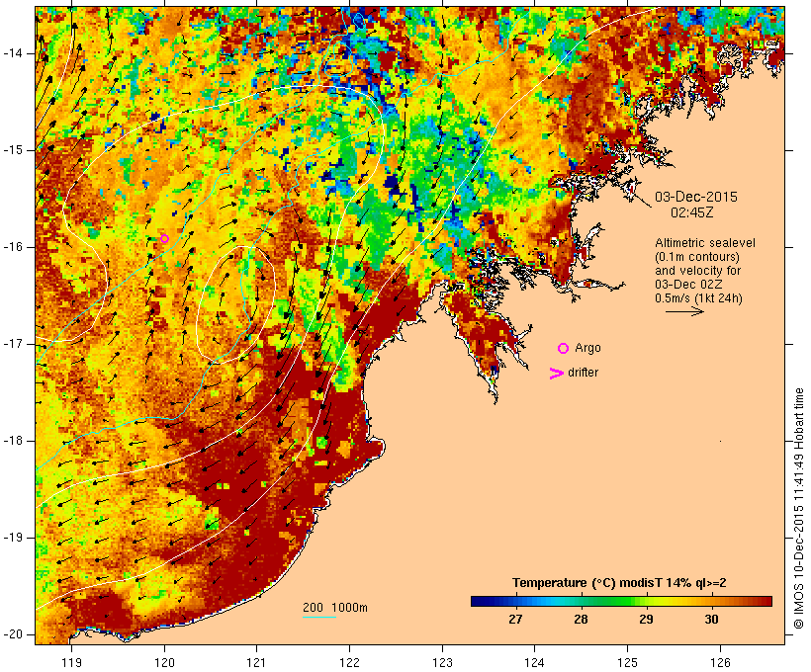Click the dark red end of colour bar

(766, 601)
